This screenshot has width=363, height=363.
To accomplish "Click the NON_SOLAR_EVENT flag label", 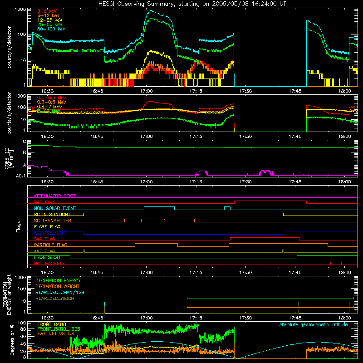I will click(x=55, y=208).
